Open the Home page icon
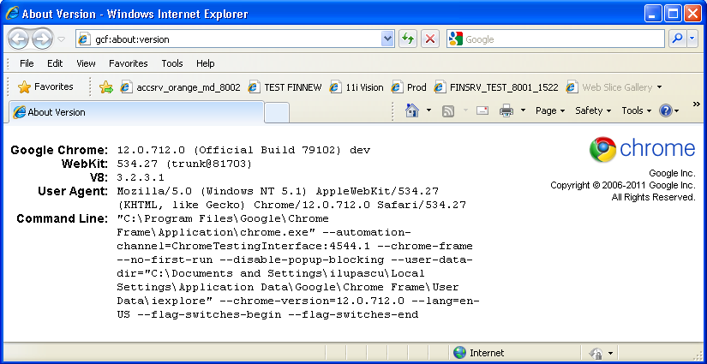Screen dimensions: 707x364 [412, 110]
